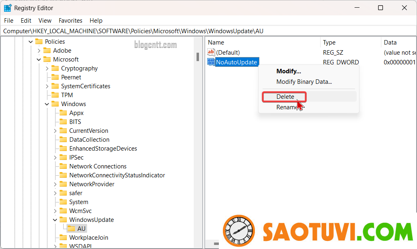Click the Registry Editor app icon in title bar
The height and width of the screenshot is (249, 417).
tap(7, 8)
